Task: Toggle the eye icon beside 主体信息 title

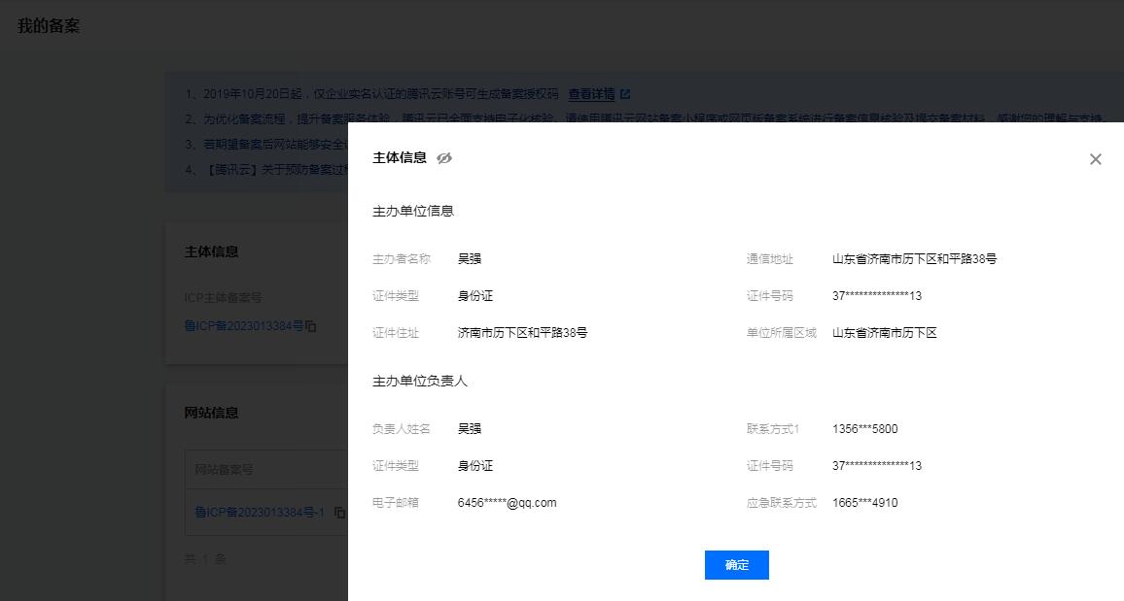Action: (444, 158)
